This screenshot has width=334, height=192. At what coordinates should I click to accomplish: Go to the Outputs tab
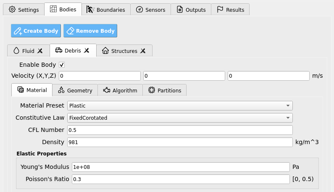tap(191, 10)
